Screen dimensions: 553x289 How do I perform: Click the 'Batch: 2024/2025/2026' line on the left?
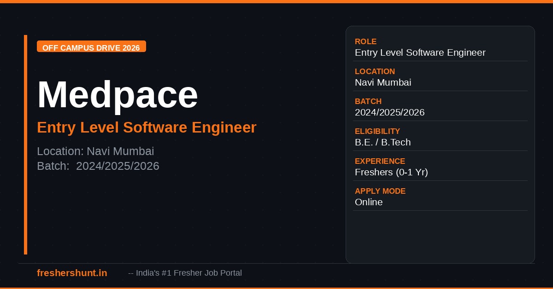click(98, 166)
